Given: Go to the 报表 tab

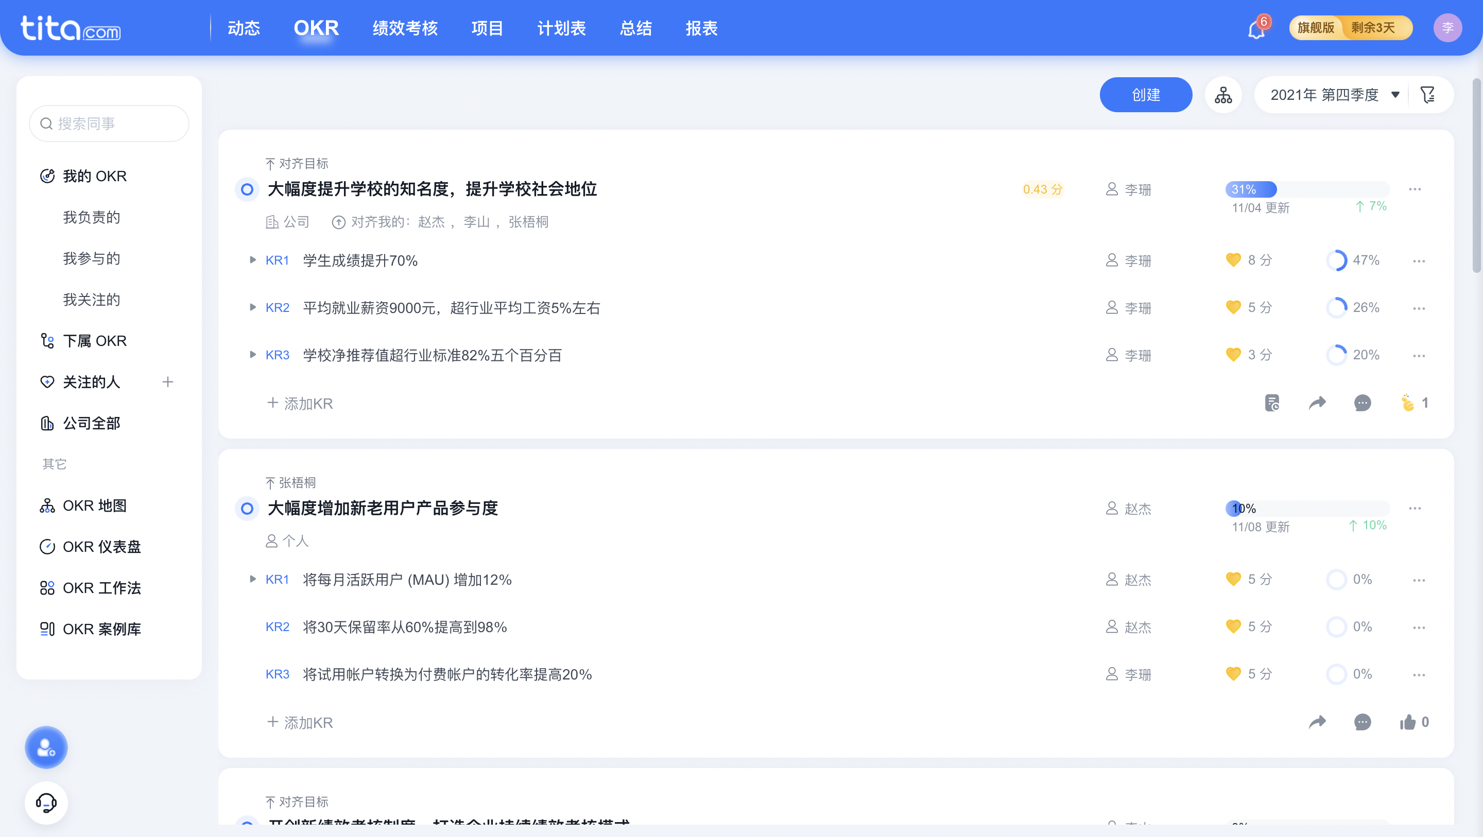Looking at the screenshot, I should 701,28.
